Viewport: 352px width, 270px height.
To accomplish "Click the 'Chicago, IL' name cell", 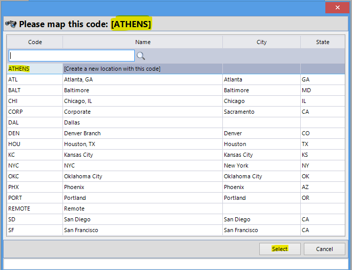I will click(x=143, y=101).
